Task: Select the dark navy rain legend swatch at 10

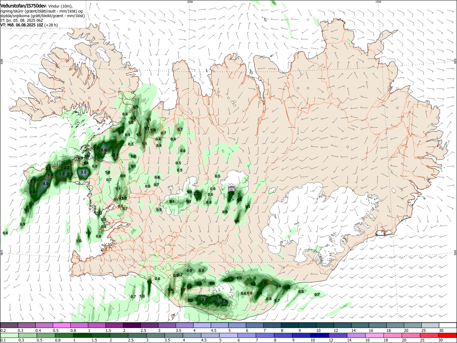Action: tap(319, 335)
